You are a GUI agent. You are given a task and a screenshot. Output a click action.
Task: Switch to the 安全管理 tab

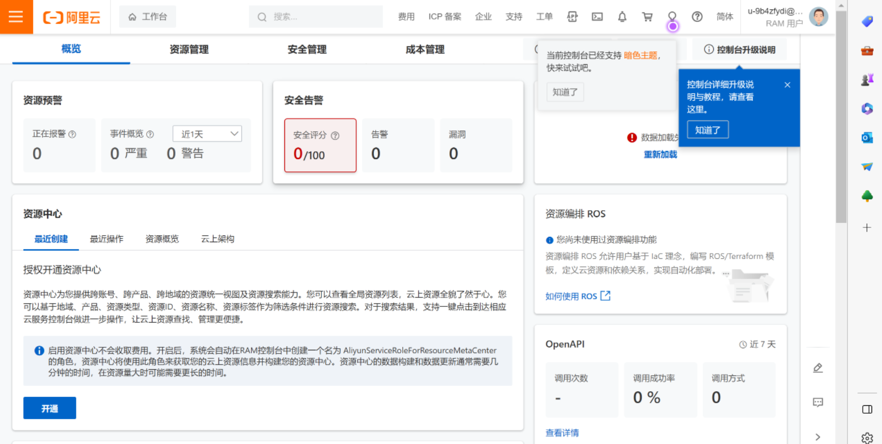click(307, 50)
